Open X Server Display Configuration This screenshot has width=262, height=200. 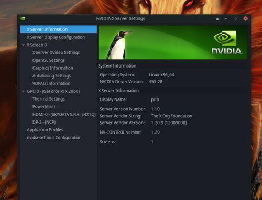56,37
